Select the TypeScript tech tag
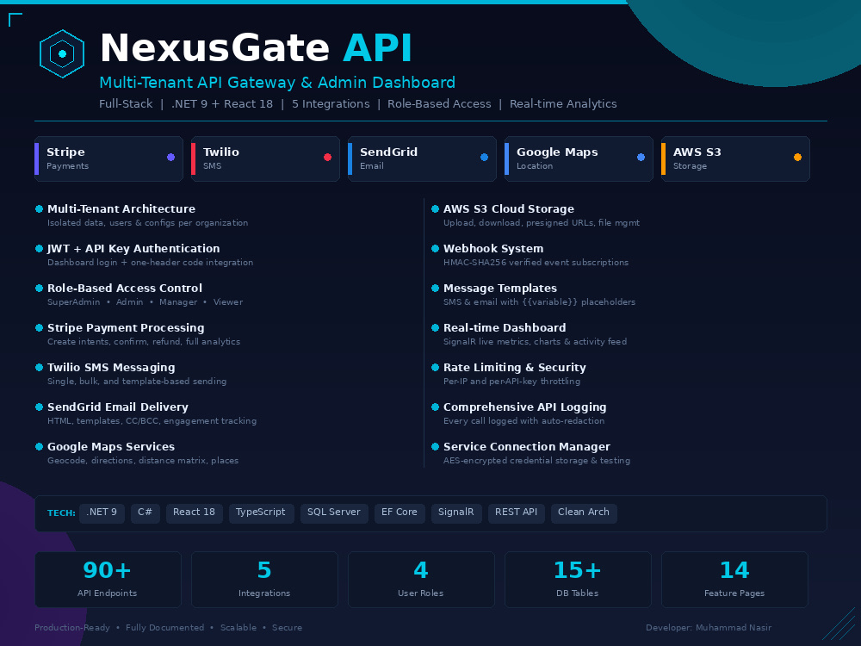861x646 pixels. point(262,513)
